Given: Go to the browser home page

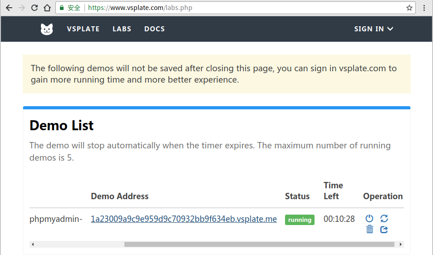Looking at the screenshot, I should coord(47,8).
